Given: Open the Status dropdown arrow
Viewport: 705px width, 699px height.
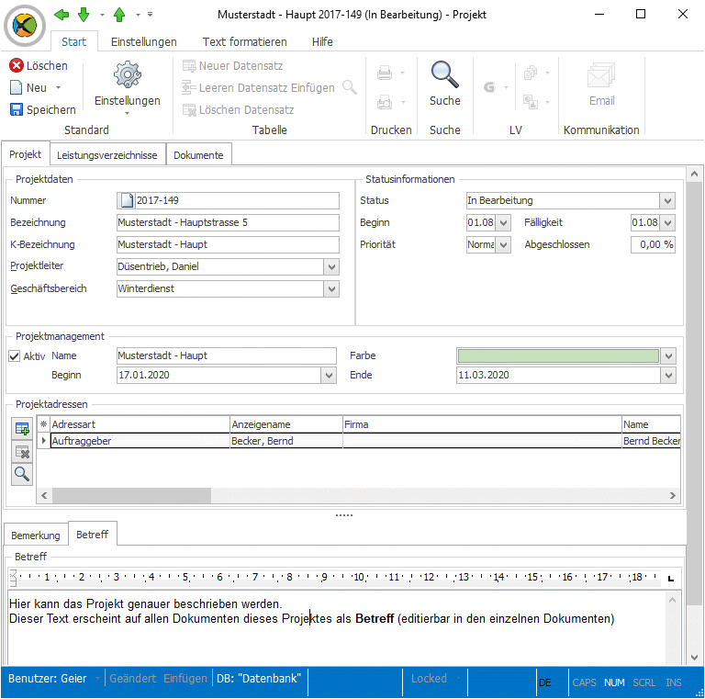Looking at the screenshot, I should [667, 200].
